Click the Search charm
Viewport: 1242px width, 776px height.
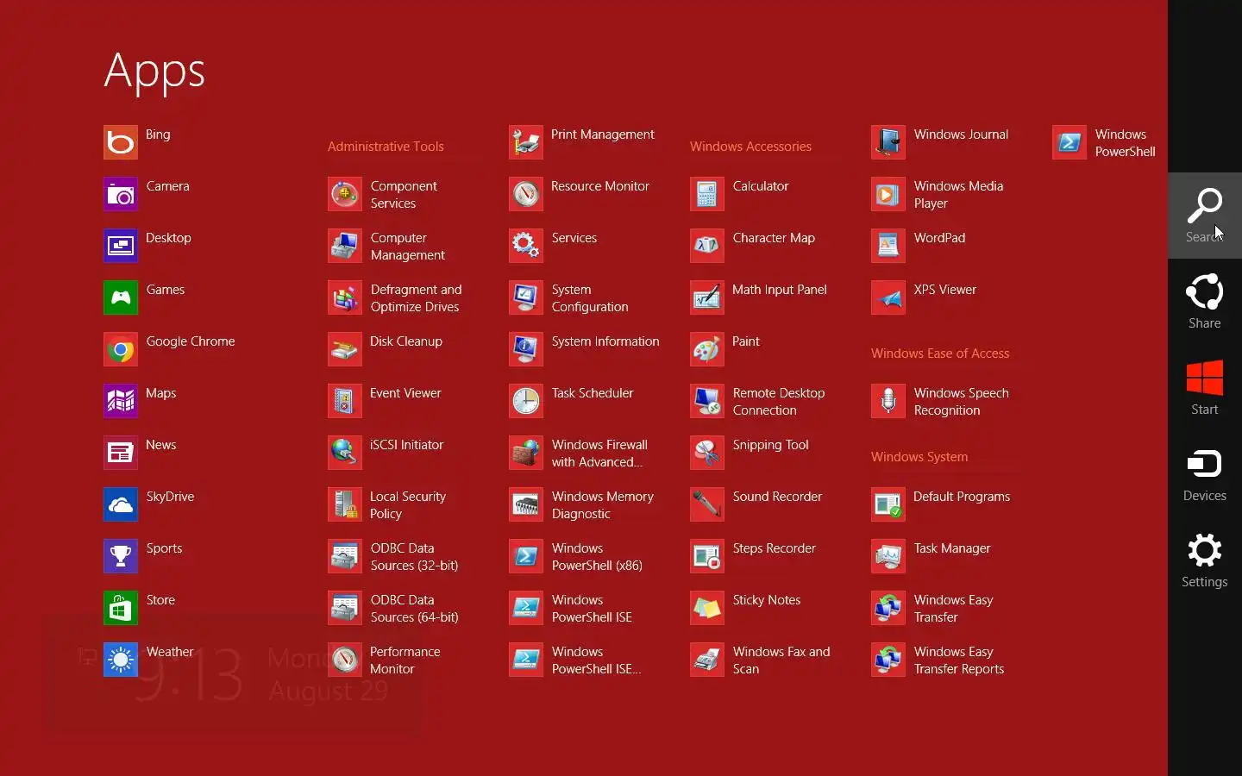1205,216
